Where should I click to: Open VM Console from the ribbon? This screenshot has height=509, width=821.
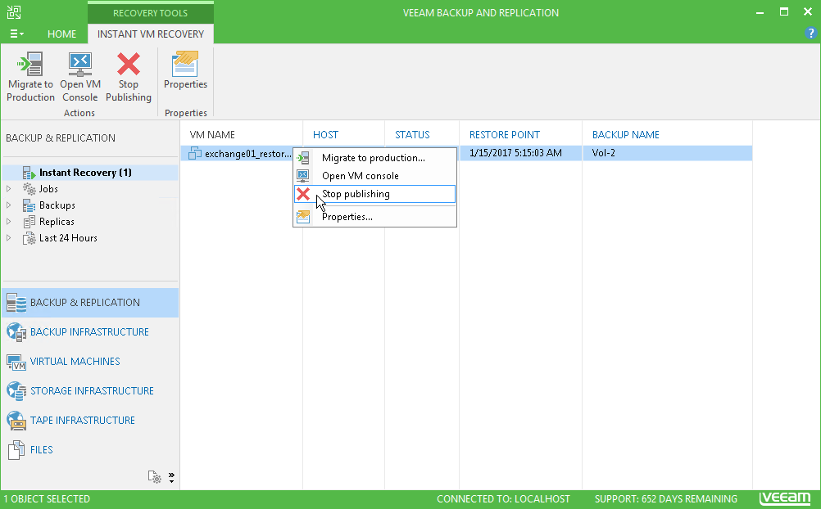pyautogui.click(x=80, y=77)
